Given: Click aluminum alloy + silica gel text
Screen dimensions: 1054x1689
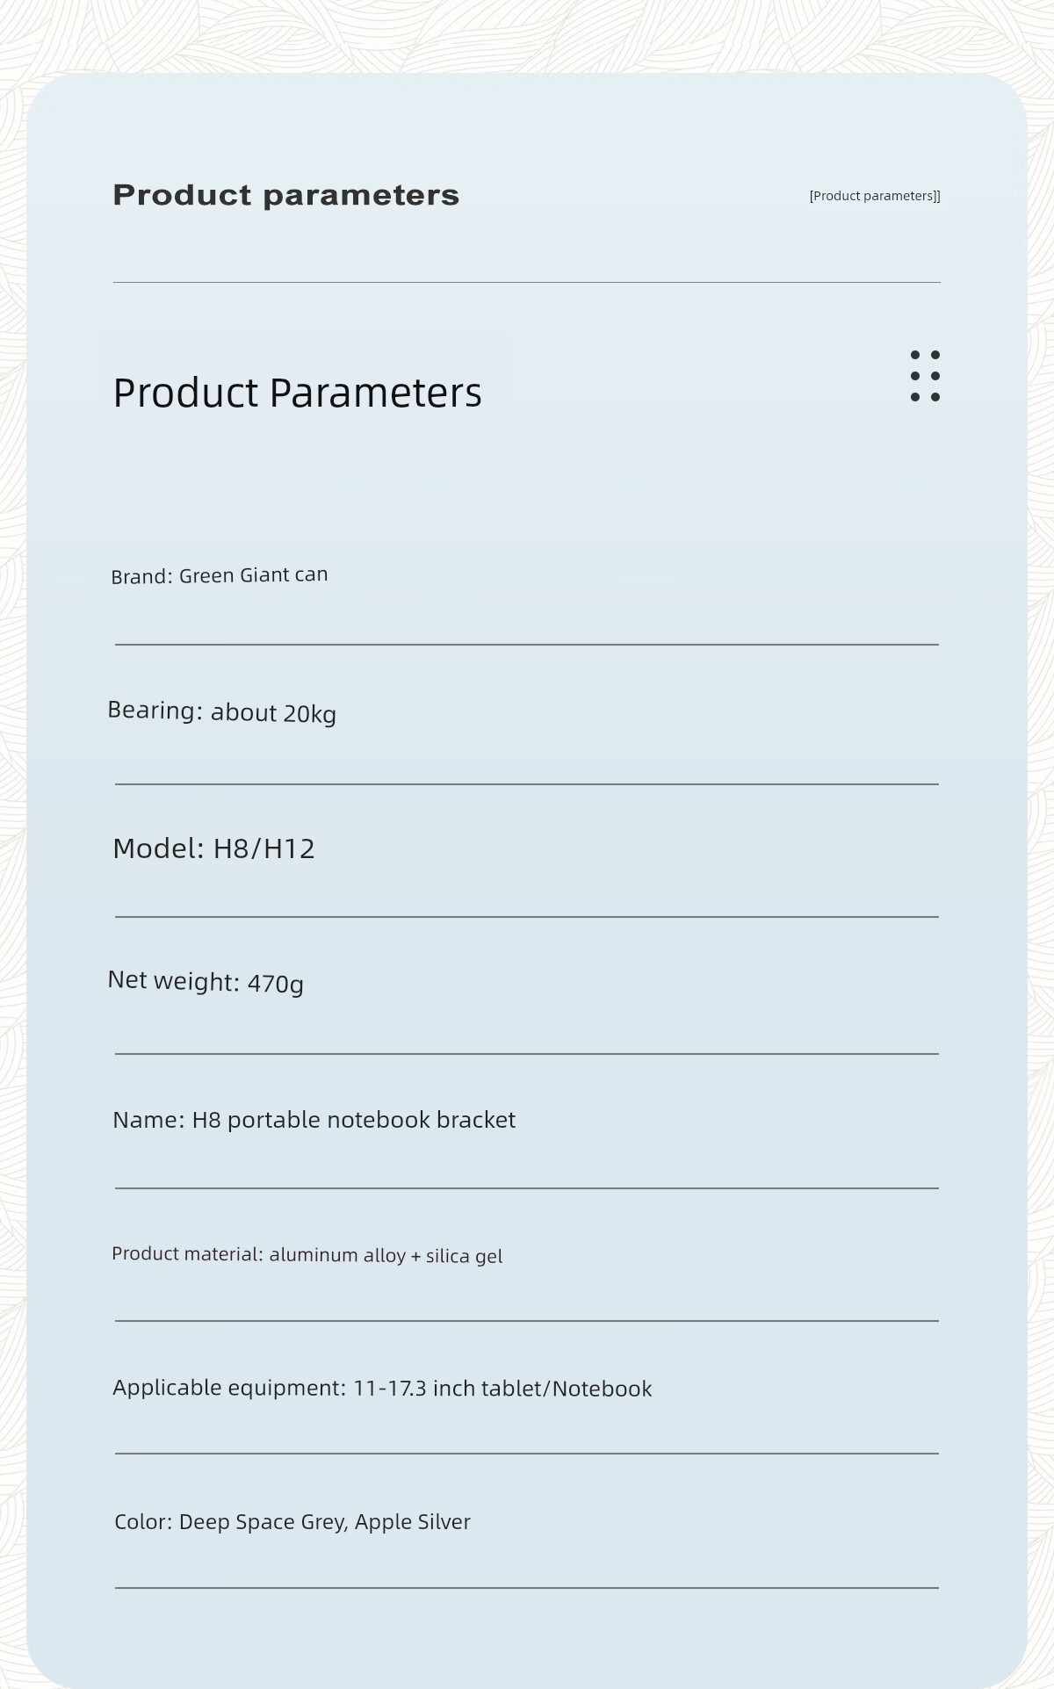Looking at the screenshot, I should coord(386,1256).
